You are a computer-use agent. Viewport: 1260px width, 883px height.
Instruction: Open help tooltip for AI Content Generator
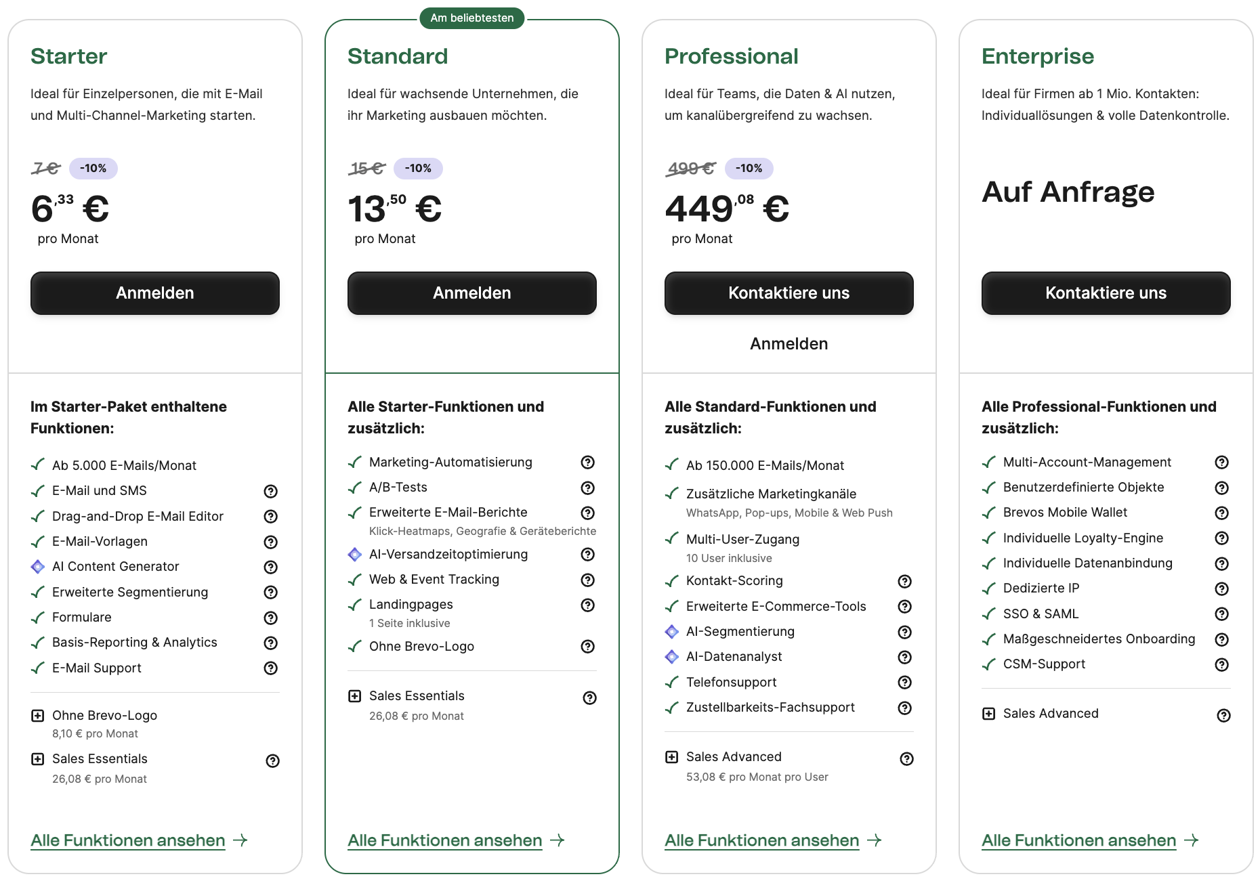tap(270, 567)
